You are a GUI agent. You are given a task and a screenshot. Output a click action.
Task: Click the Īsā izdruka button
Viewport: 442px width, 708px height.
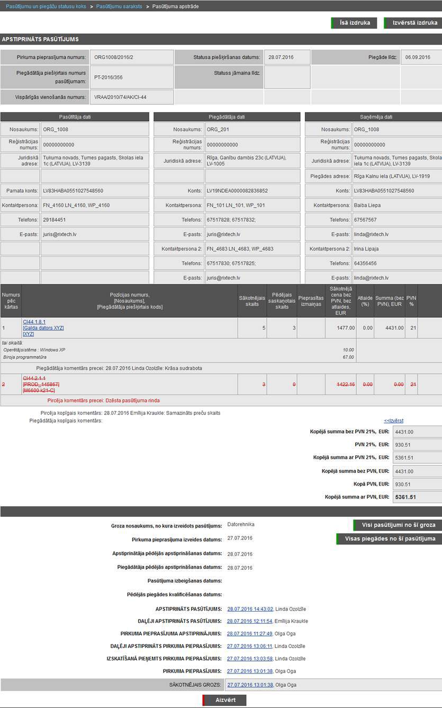(x=354, y=23)
